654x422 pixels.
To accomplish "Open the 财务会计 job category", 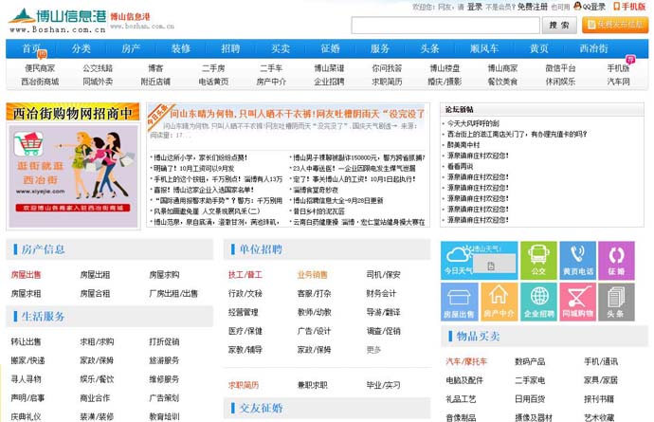I will point(381,293).
